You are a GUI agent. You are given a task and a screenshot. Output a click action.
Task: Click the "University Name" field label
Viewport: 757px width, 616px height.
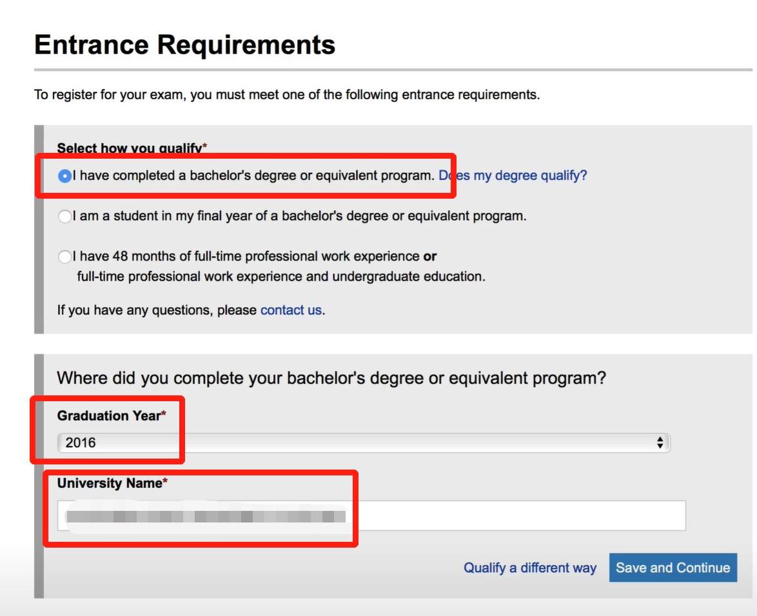(110, 483)
